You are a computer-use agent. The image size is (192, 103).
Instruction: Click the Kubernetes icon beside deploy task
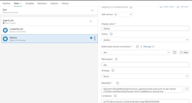click(x=5, y=39)
